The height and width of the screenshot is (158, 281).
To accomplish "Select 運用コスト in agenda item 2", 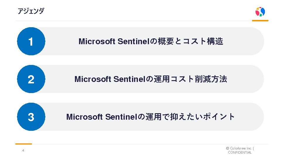I will coord(174,79).
